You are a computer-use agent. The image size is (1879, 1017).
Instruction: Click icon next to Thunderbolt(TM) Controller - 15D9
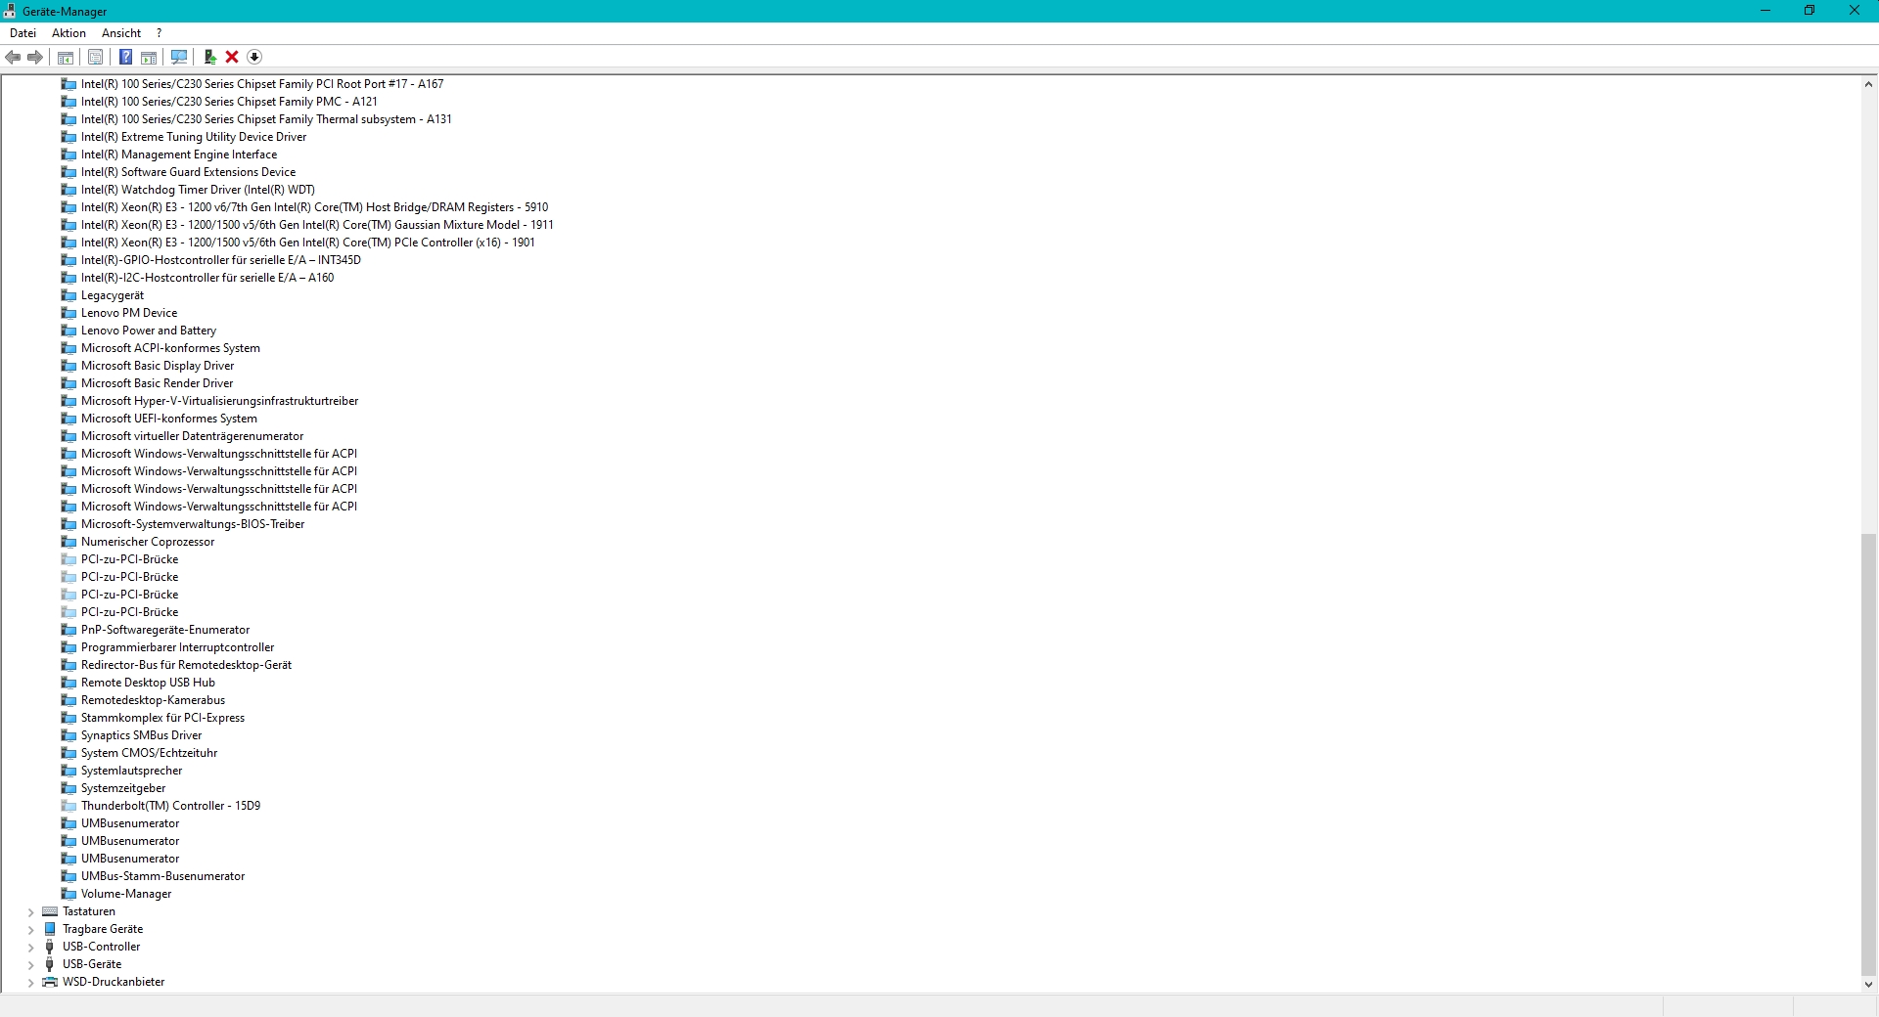(x=69, y=806)
